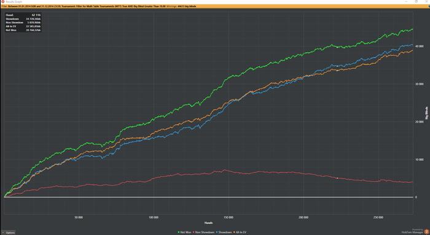This screenshot has width=430, height=235.
Task: Click the 10 000 big blinds axis label
Action: coord(419,160)
